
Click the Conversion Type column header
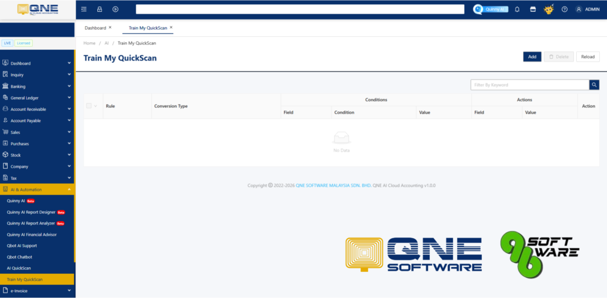point(216,106)
